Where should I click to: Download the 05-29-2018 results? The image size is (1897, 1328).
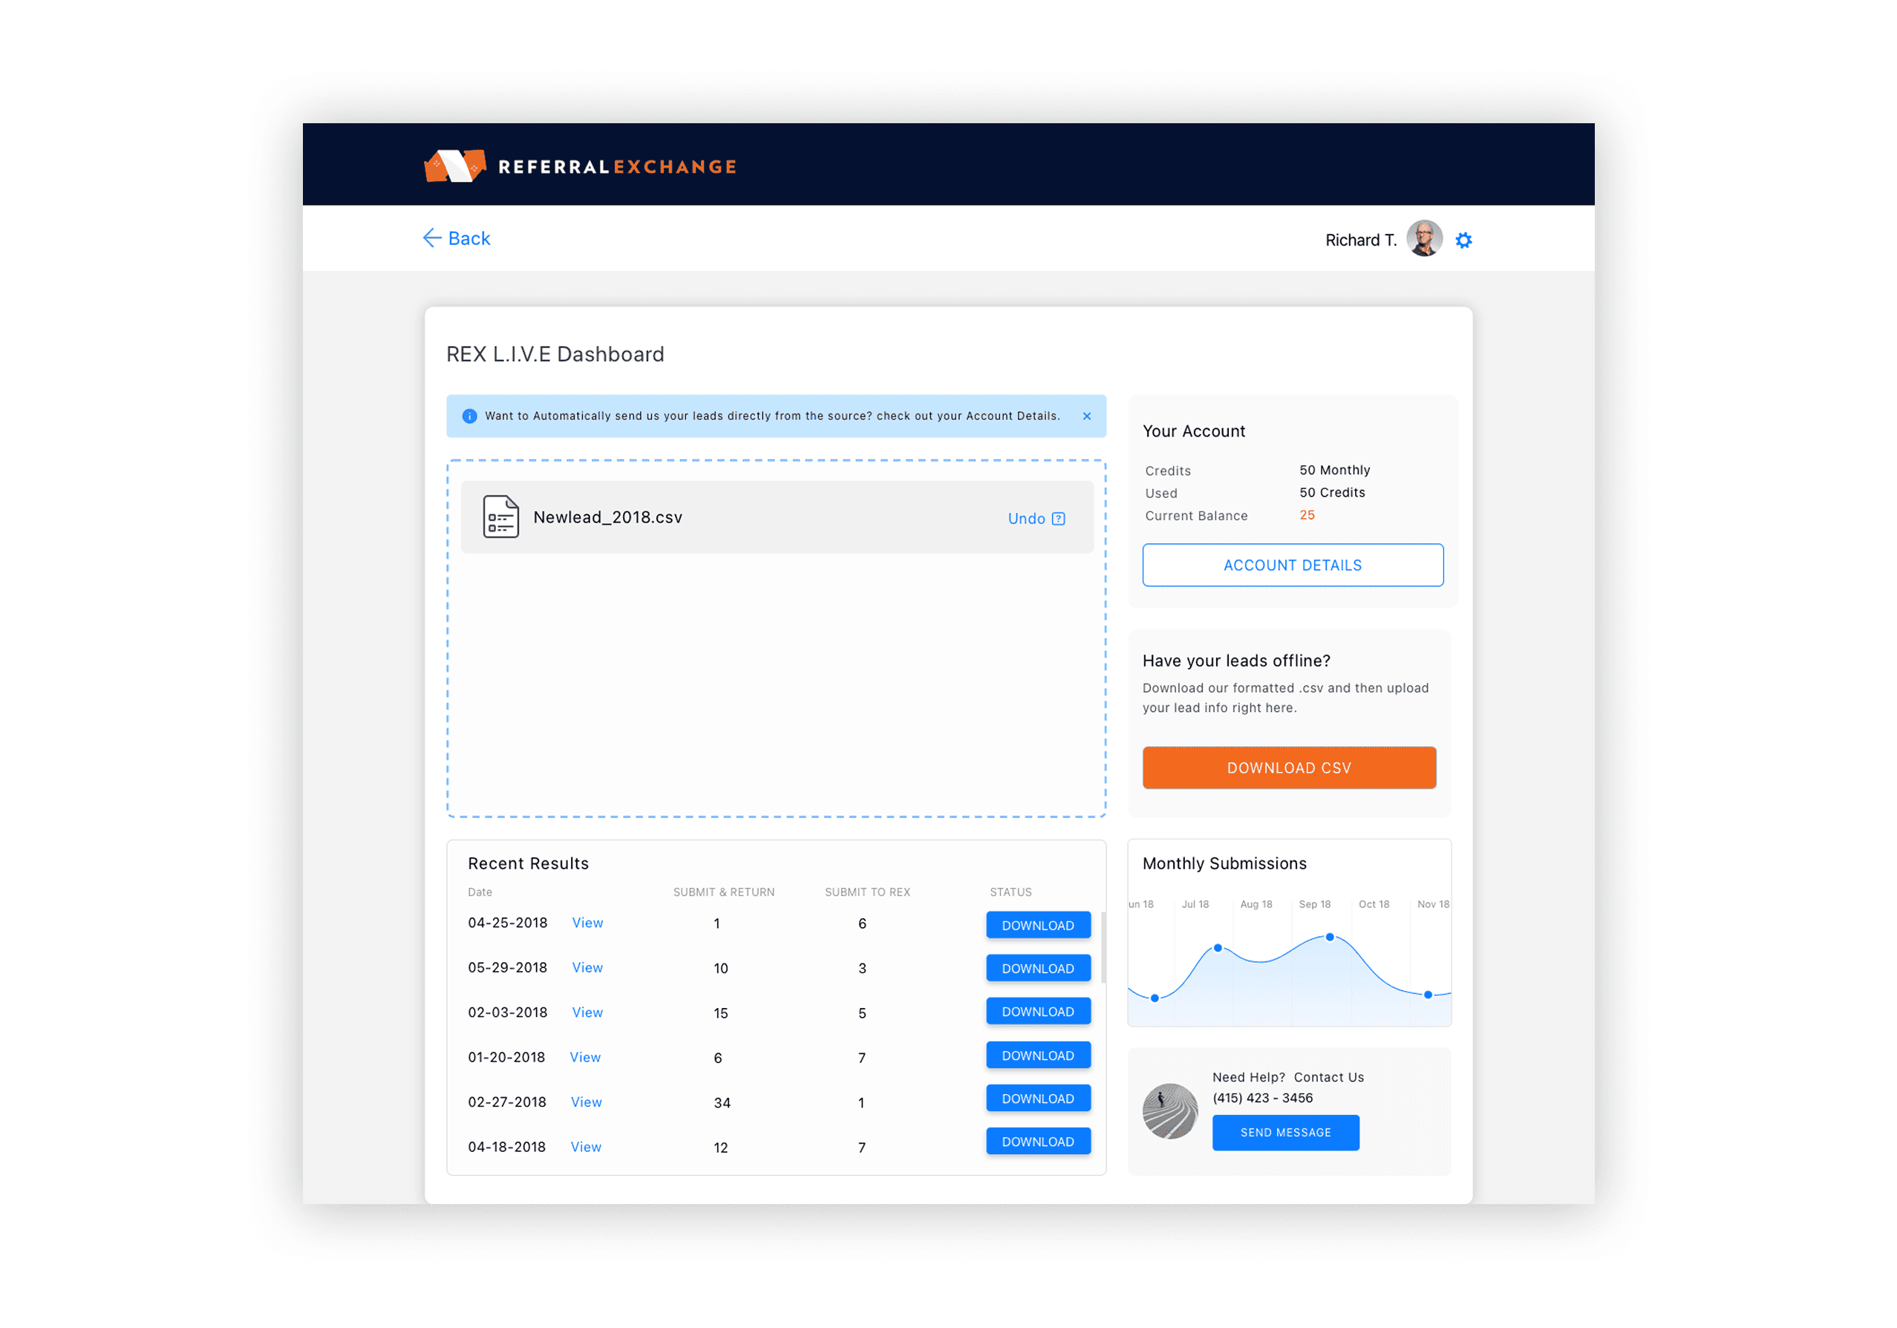coord(1038,968)
